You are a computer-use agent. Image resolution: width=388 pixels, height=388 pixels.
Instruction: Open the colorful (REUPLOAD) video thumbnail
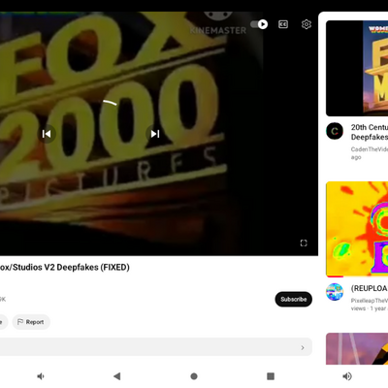(x=357, y=229)
